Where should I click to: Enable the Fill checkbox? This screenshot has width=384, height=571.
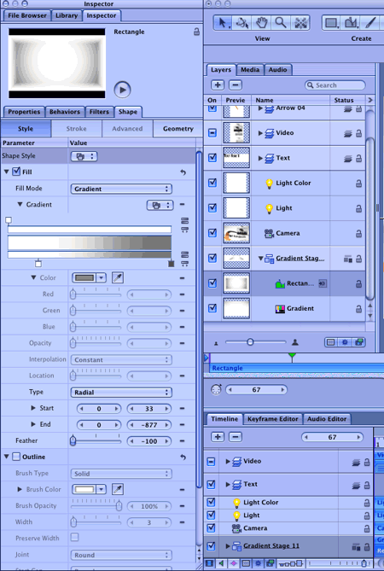coord(16,172)
